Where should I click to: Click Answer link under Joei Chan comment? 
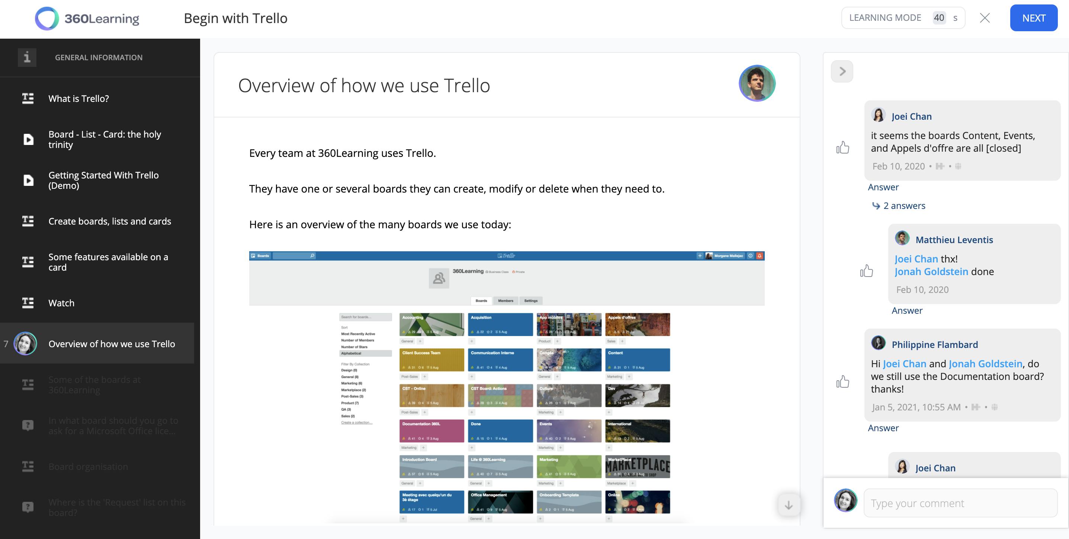point(883,186)
